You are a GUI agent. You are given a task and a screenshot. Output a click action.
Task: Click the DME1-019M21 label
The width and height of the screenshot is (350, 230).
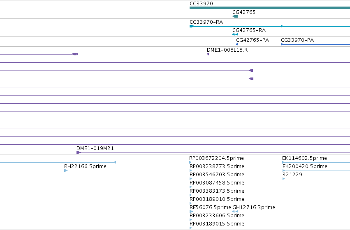pyautogui.click(x=95, y=148)
